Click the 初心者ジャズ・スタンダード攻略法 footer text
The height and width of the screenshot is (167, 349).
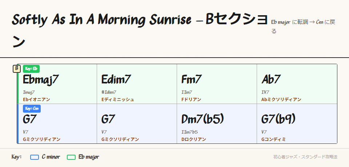pos(305,157)
